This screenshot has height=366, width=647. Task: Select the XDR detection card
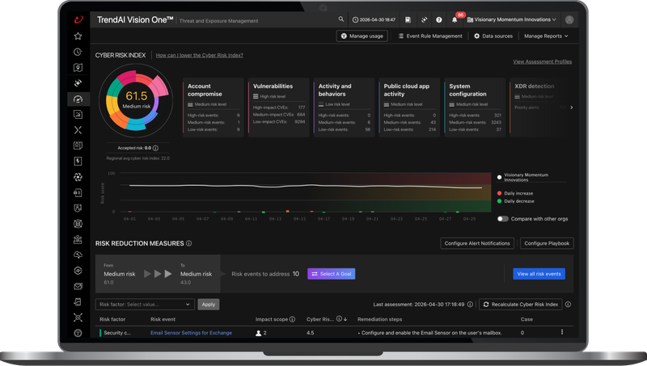point(539,107)
